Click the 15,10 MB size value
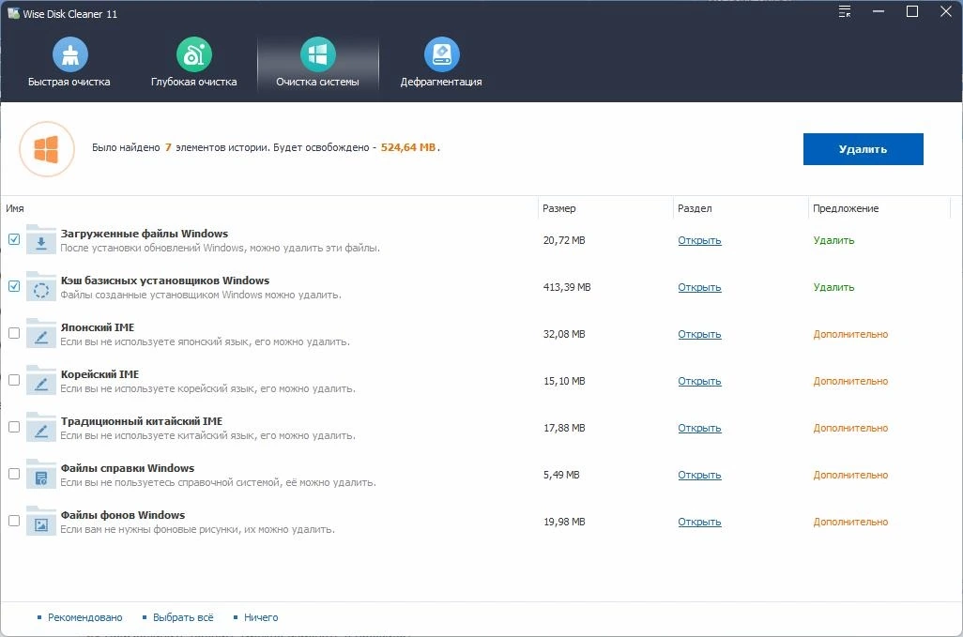Image resolution: width=963 pixels, height=637 pixels. pyautogui.click(x=564, y=381)
